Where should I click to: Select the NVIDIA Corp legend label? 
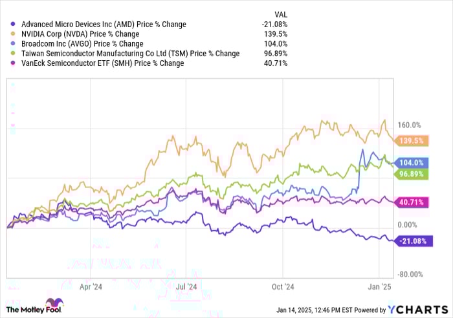pyautogui.click(x=82, y=34)
